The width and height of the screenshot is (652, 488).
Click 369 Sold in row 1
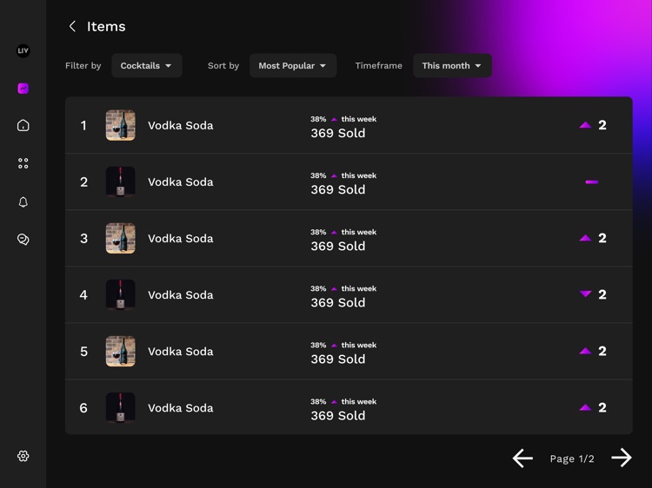point(338,133)
